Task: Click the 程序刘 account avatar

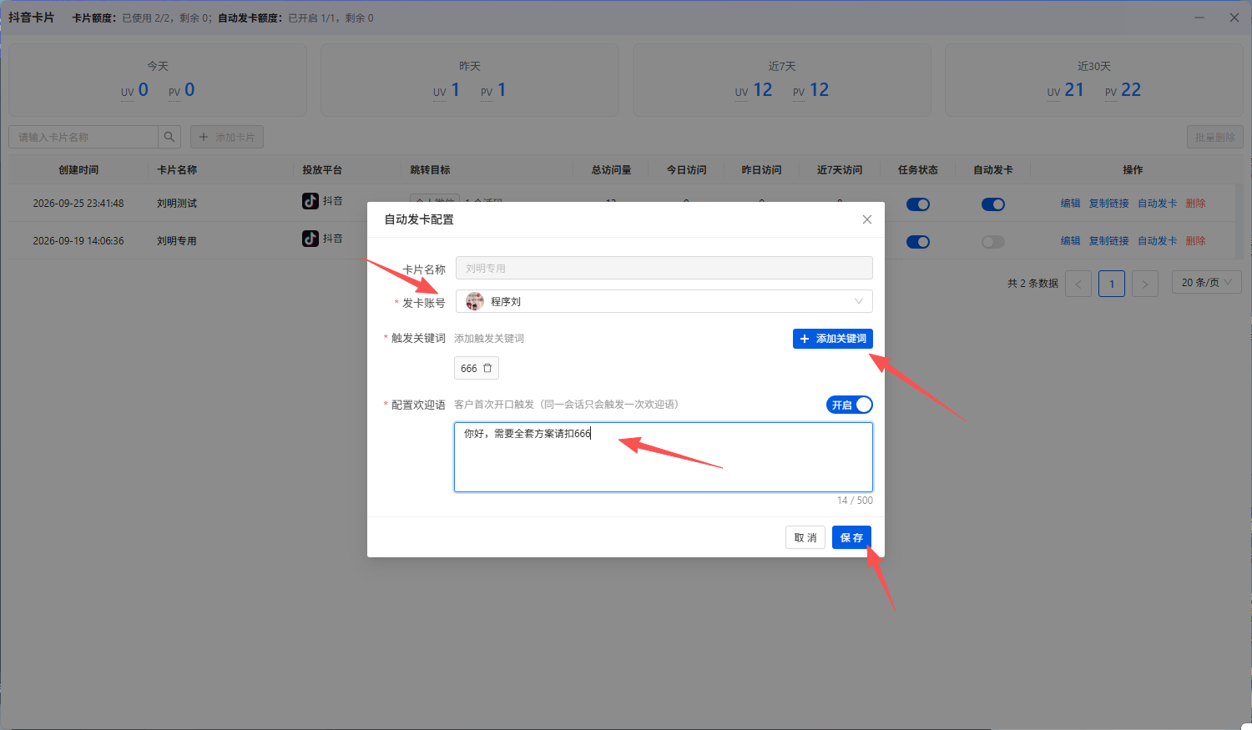Action: click(475, 301)
